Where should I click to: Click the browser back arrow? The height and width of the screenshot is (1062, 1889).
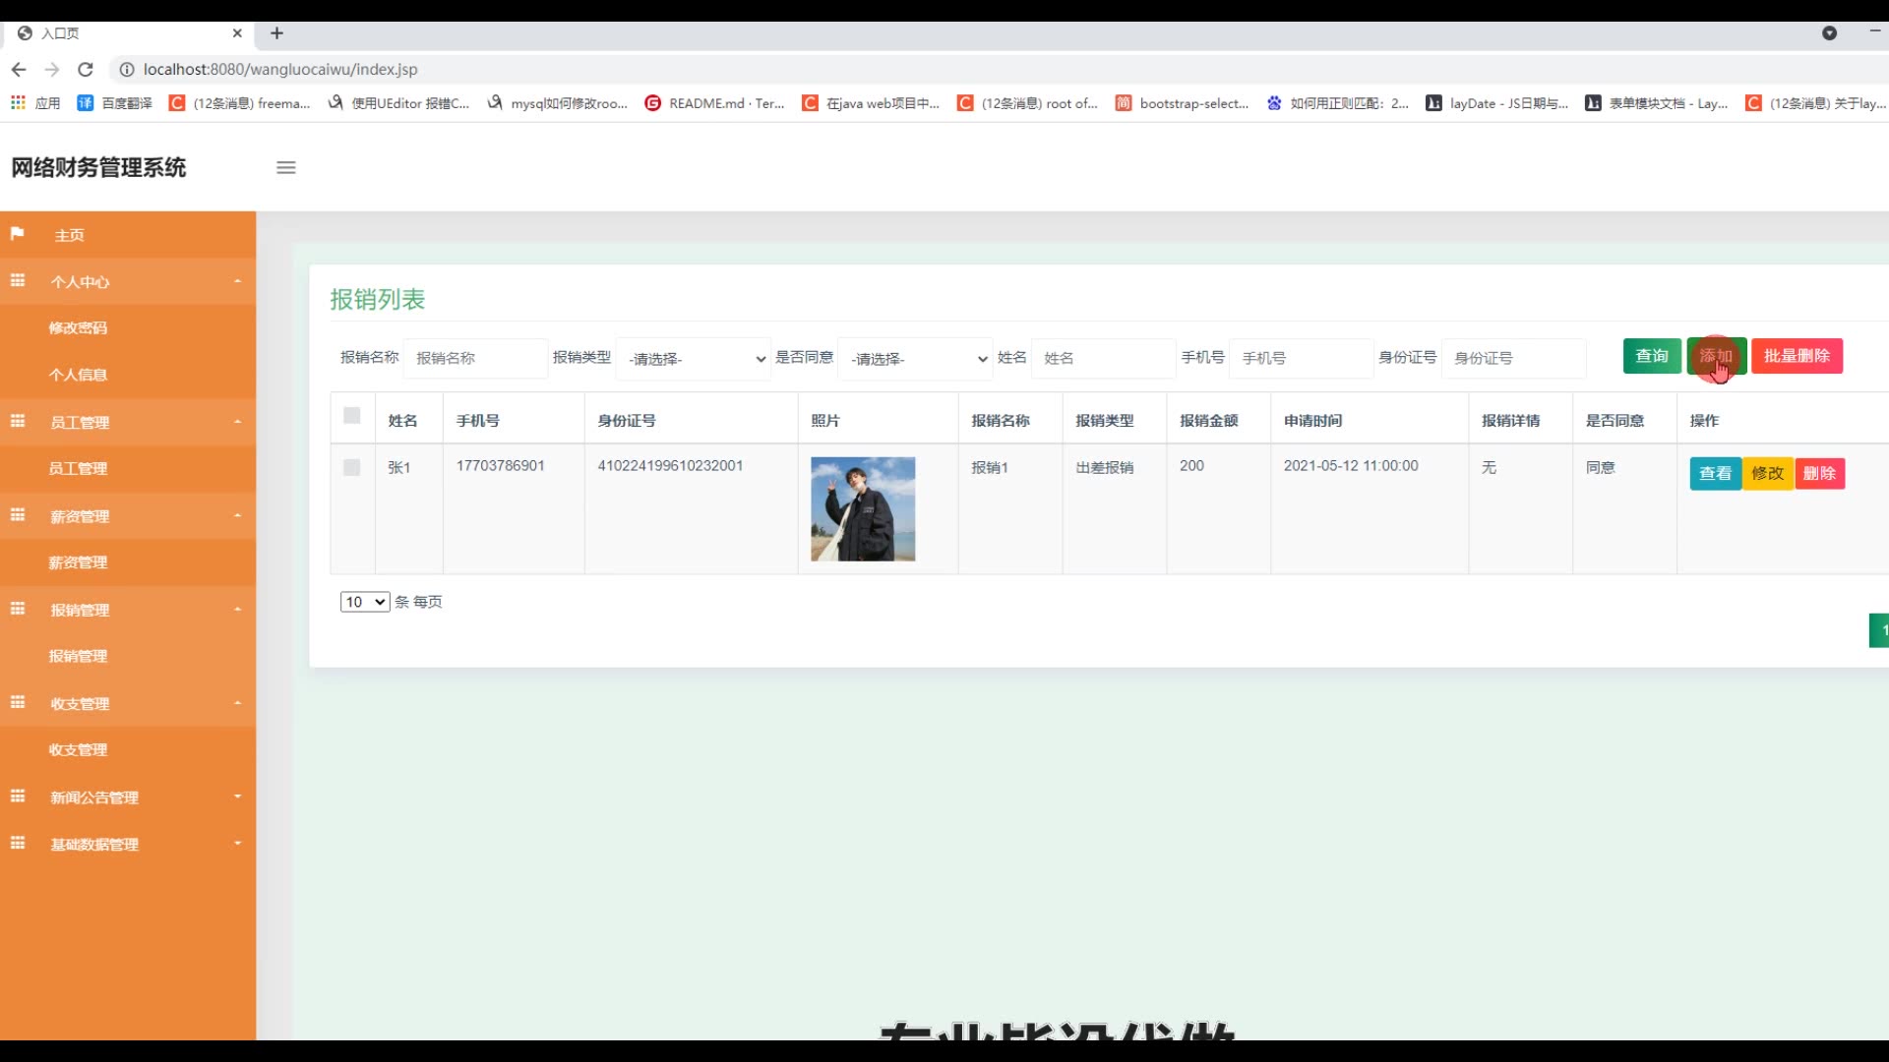[19, 69]
